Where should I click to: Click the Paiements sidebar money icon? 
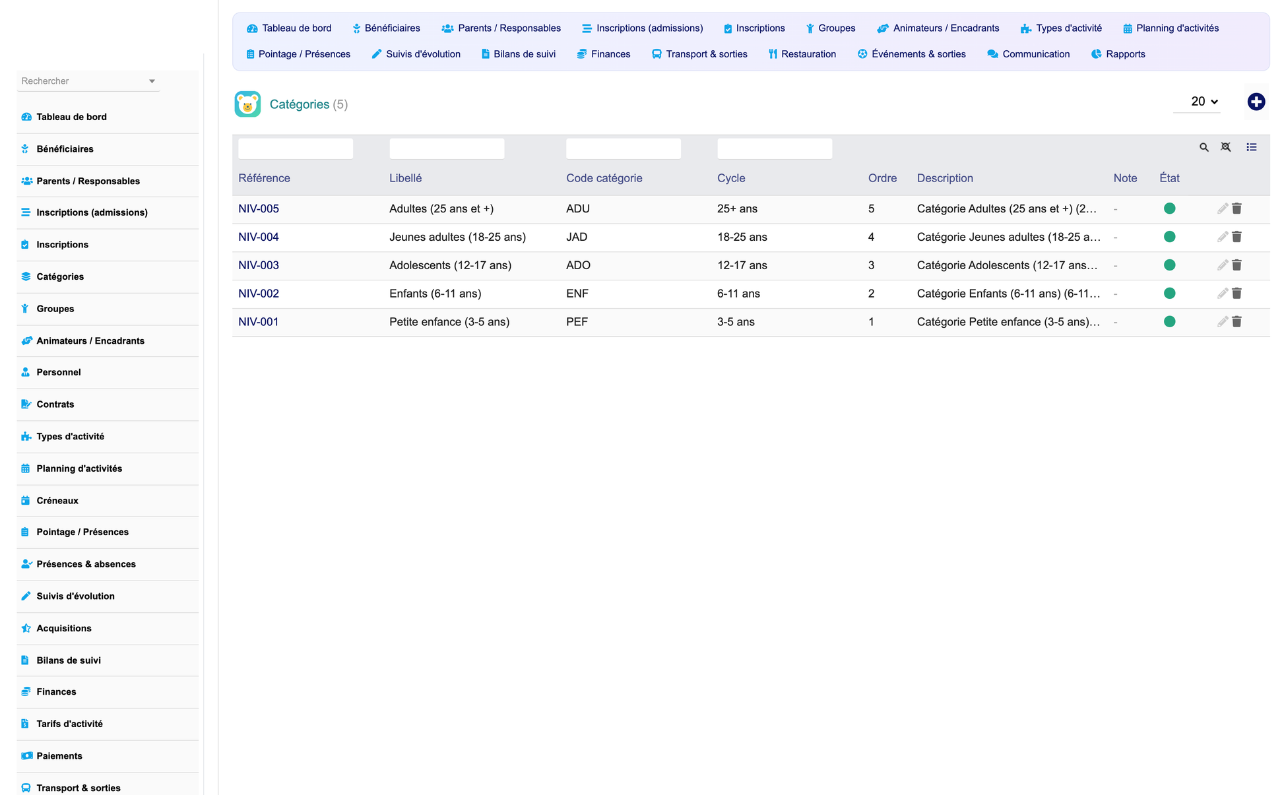click(27, 756)
